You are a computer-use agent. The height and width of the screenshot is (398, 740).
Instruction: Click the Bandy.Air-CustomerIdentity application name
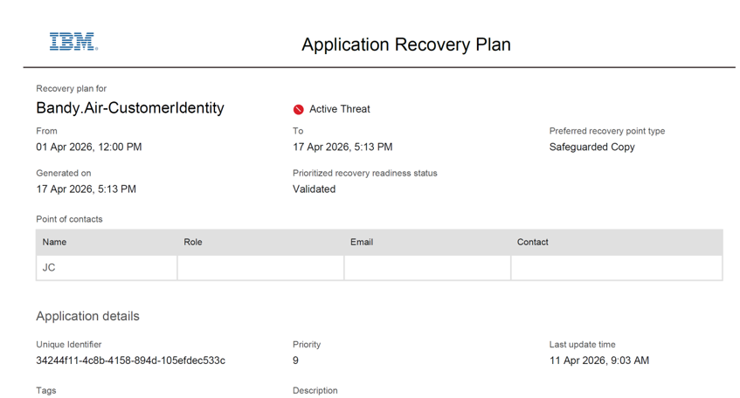(x=130, y=108)
